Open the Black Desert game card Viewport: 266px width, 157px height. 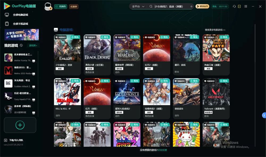(97, 55)
